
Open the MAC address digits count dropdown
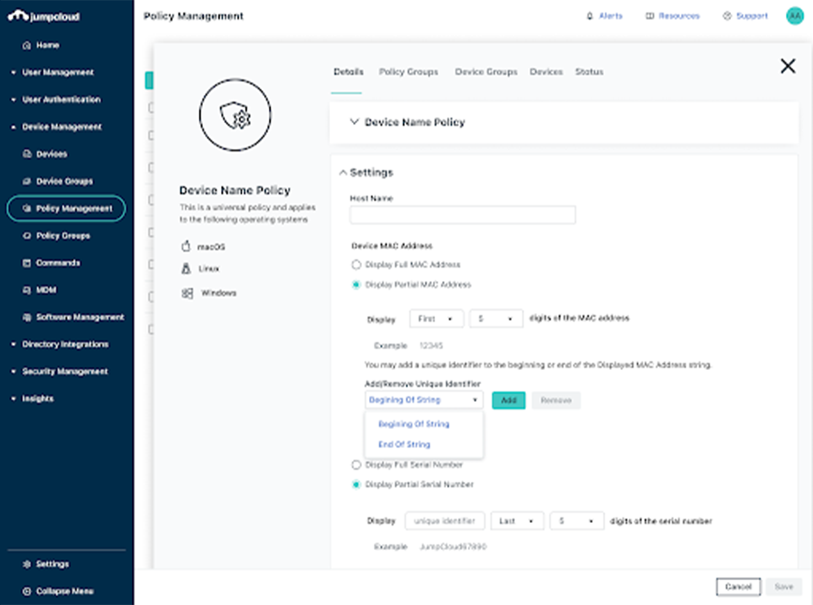tap(496, 318)
